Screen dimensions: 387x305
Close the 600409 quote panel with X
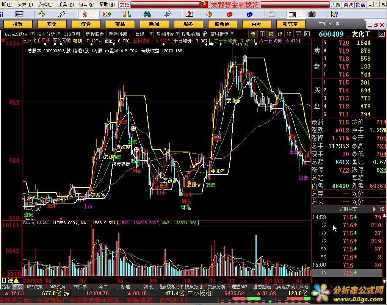pos(382,34)
